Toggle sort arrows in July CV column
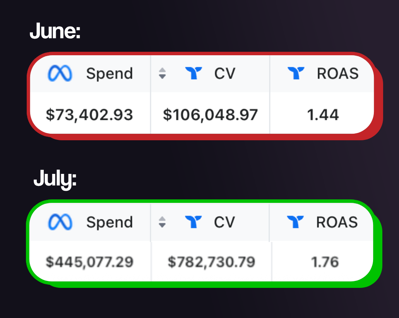The height and width of the screenshot is (318, 399). [163, 222]
